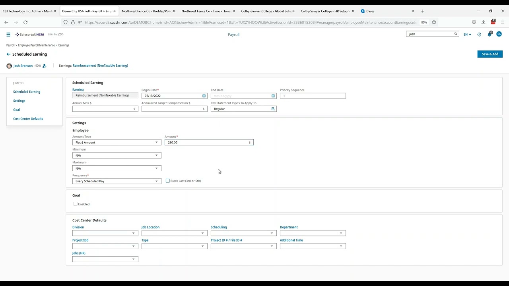Image resolution: width=509 pixels, height=286 pixels.
Task: Open the help icon in the header
Action: pyautogui.click(x=479, y=35)
